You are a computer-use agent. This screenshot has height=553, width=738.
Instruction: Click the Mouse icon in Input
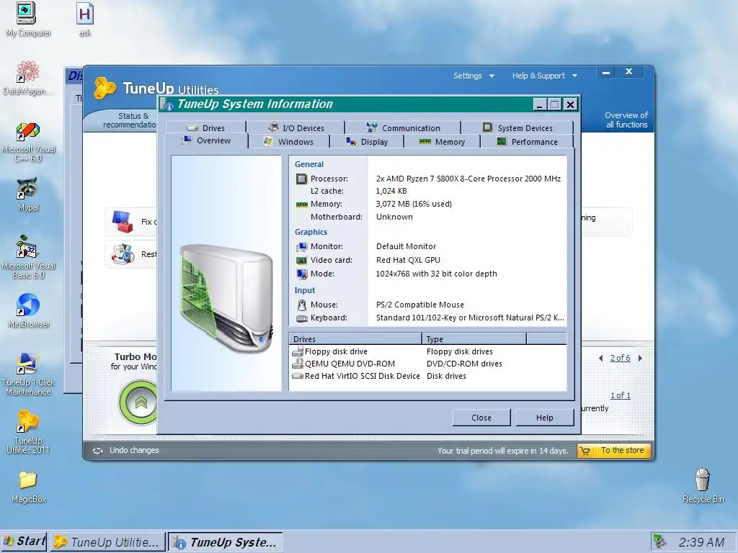click(x=302, y=305)
